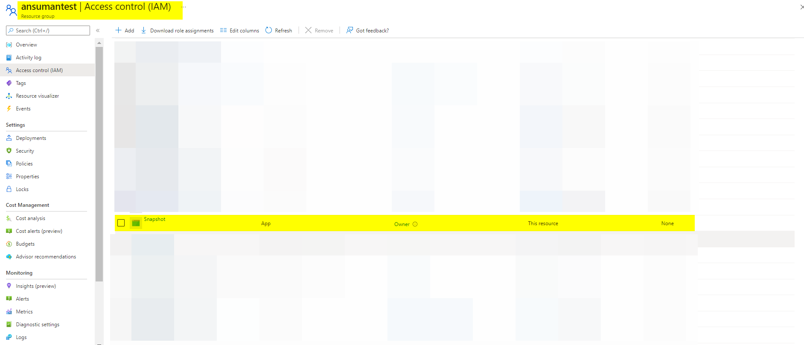Collapse the sidebar menu with the chevron
804x345 pixels.
point(98,31)
